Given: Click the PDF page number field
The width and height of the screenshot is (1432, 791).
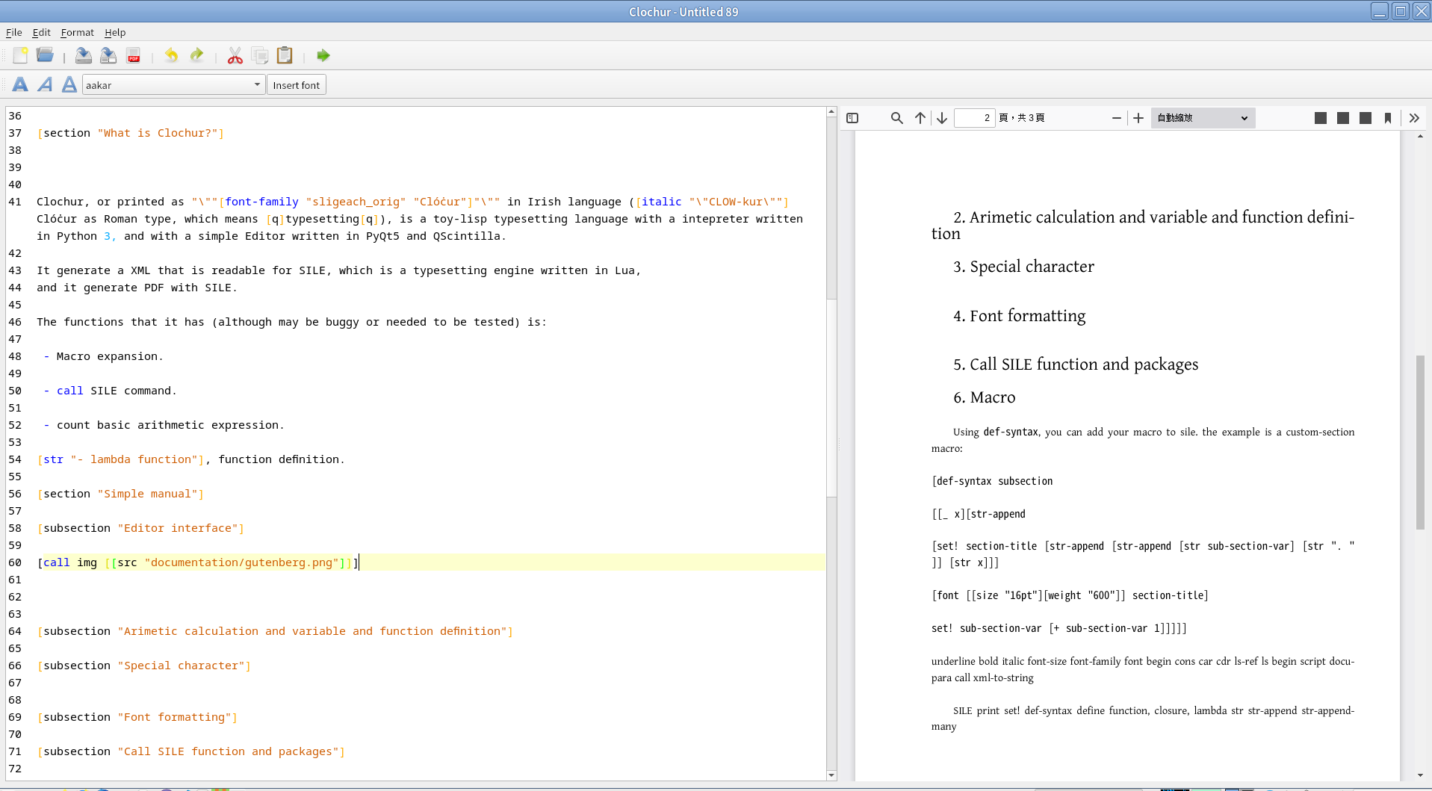Looking at the screenshot, I should click(x=975, y=118).
